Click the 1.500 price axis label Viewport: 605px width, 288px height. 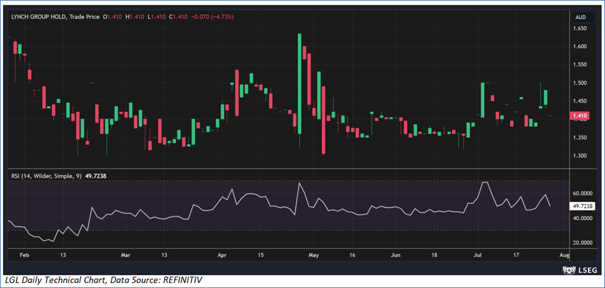click(x=579, y=83)
